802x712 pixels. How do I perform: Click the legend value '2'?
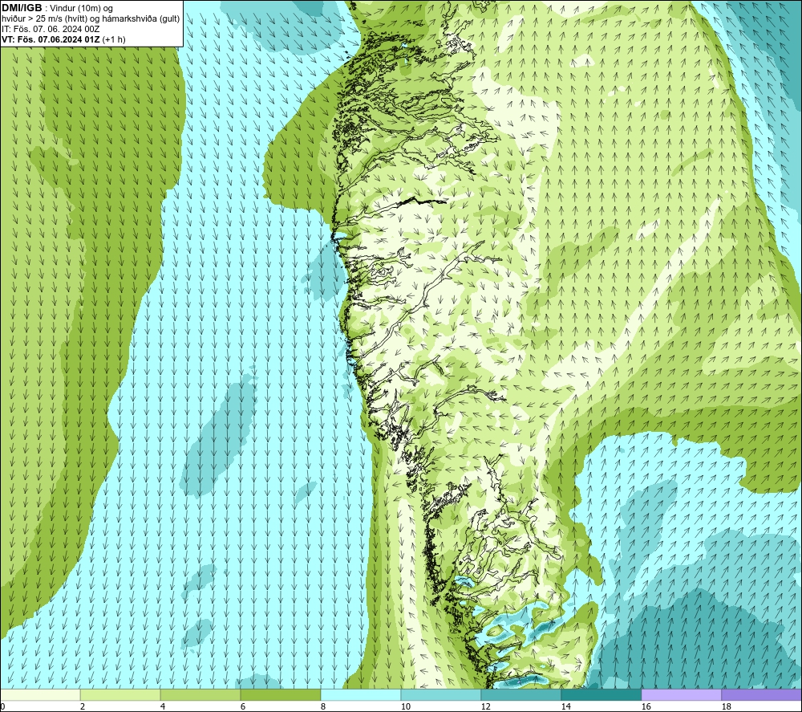click(83, 706)
